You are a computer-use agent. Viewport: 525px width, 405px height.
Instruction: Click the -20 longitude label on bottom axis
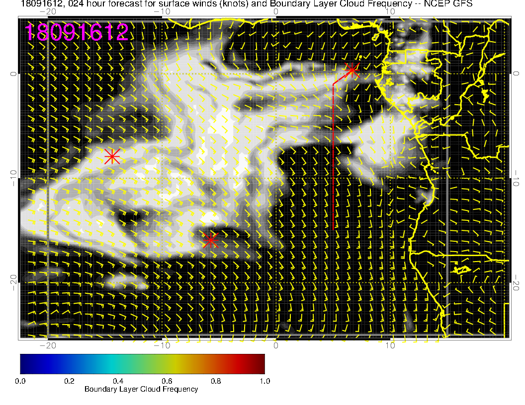coord(47,345)
